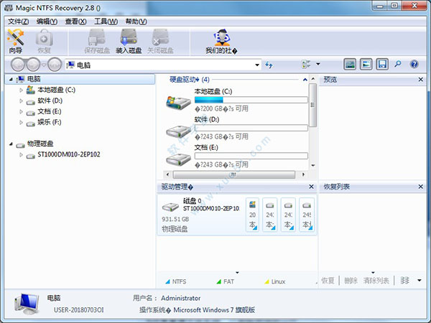This screenshot has width=431, height=323.
Task: Open recovery list options dropdown arrow
Action: pos(420,281)
